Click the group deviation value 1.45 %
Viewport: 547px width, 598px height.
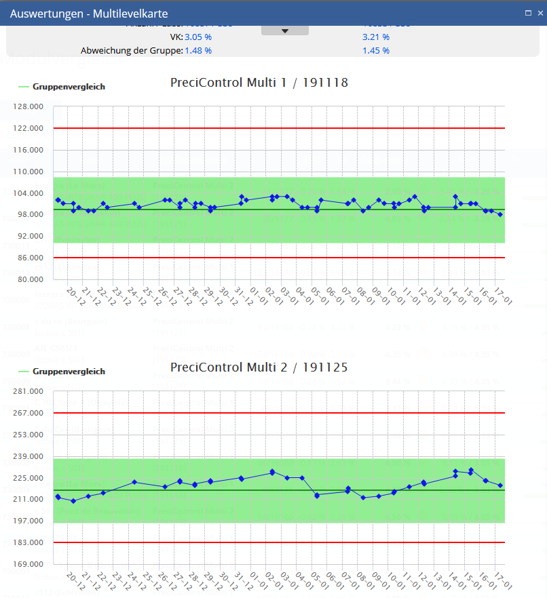tap(376, 51)
